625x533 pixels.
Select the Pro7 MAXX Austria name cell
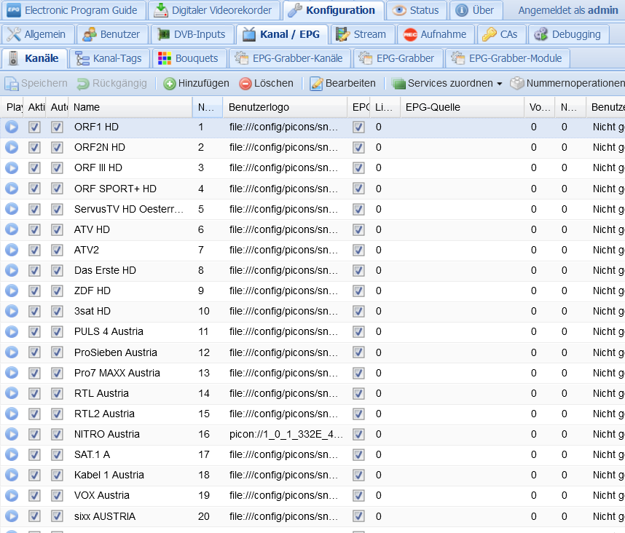pyautogui.click(x=130, y=374)
